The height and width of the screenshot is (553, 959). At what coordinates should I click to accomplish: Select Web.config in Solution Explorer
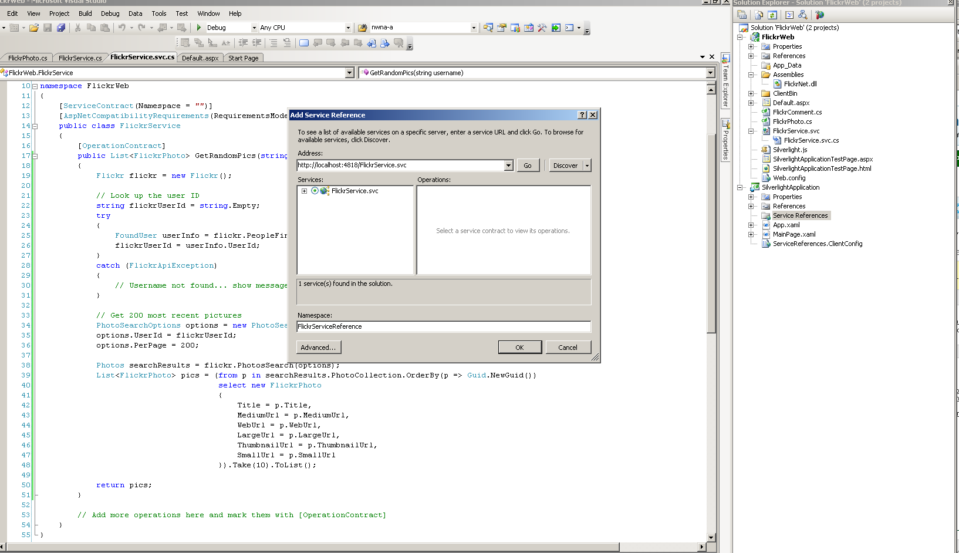click(x=789, y=178)
